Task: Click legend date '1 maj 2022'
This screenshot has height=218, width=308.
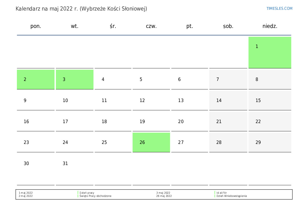Action: 26,193
